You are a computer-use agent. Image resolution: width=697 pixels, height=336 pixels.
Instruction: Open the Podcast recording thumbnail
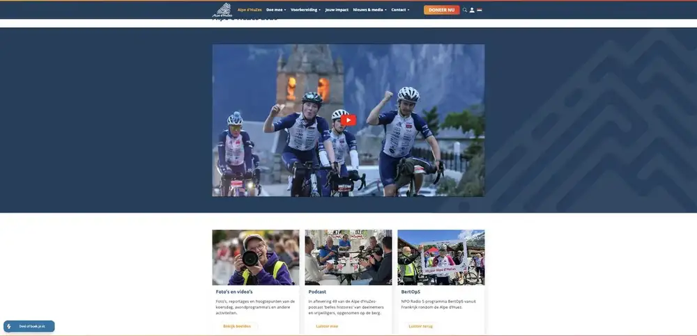[x=348, y=257]
